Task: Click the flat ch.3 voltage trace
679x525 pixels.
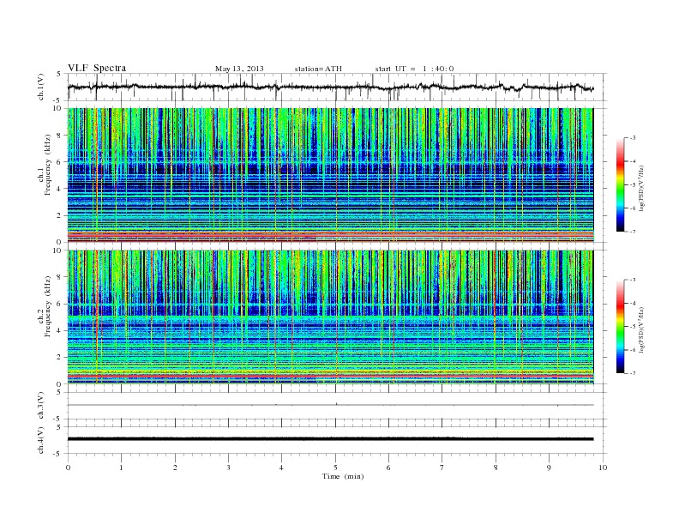Action: 330,405
